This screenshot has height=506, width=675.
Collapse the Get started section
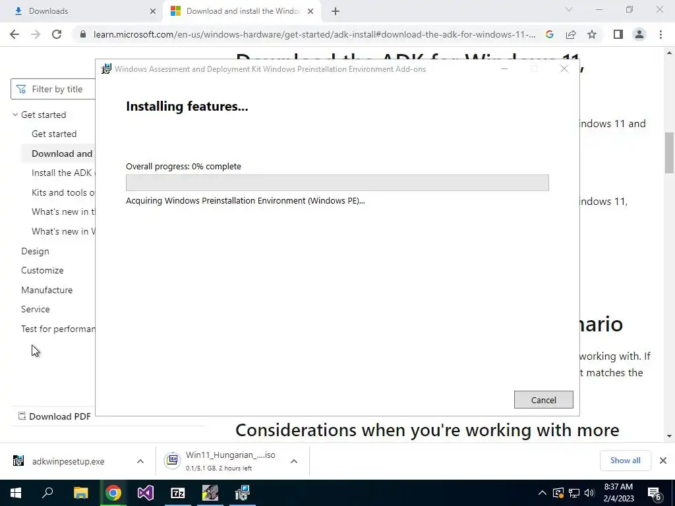[x=15, y=115]
